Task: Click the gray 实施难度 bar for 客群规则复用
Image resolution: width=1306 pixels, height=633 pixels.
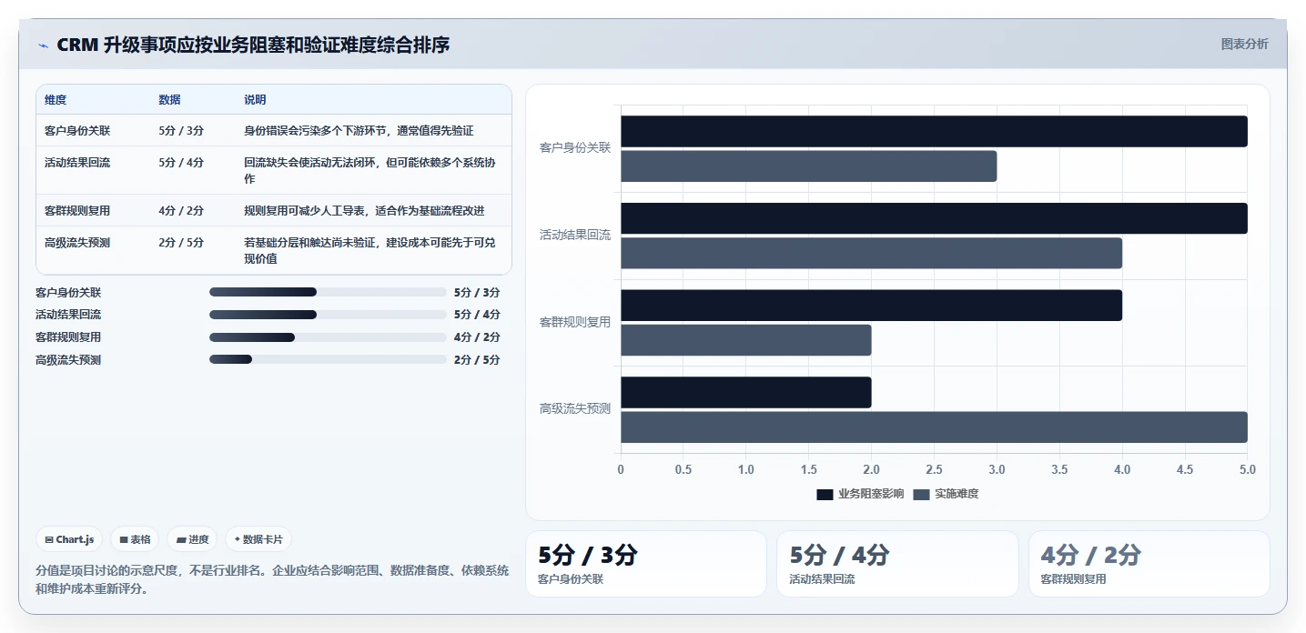Action: pos(746,340)
